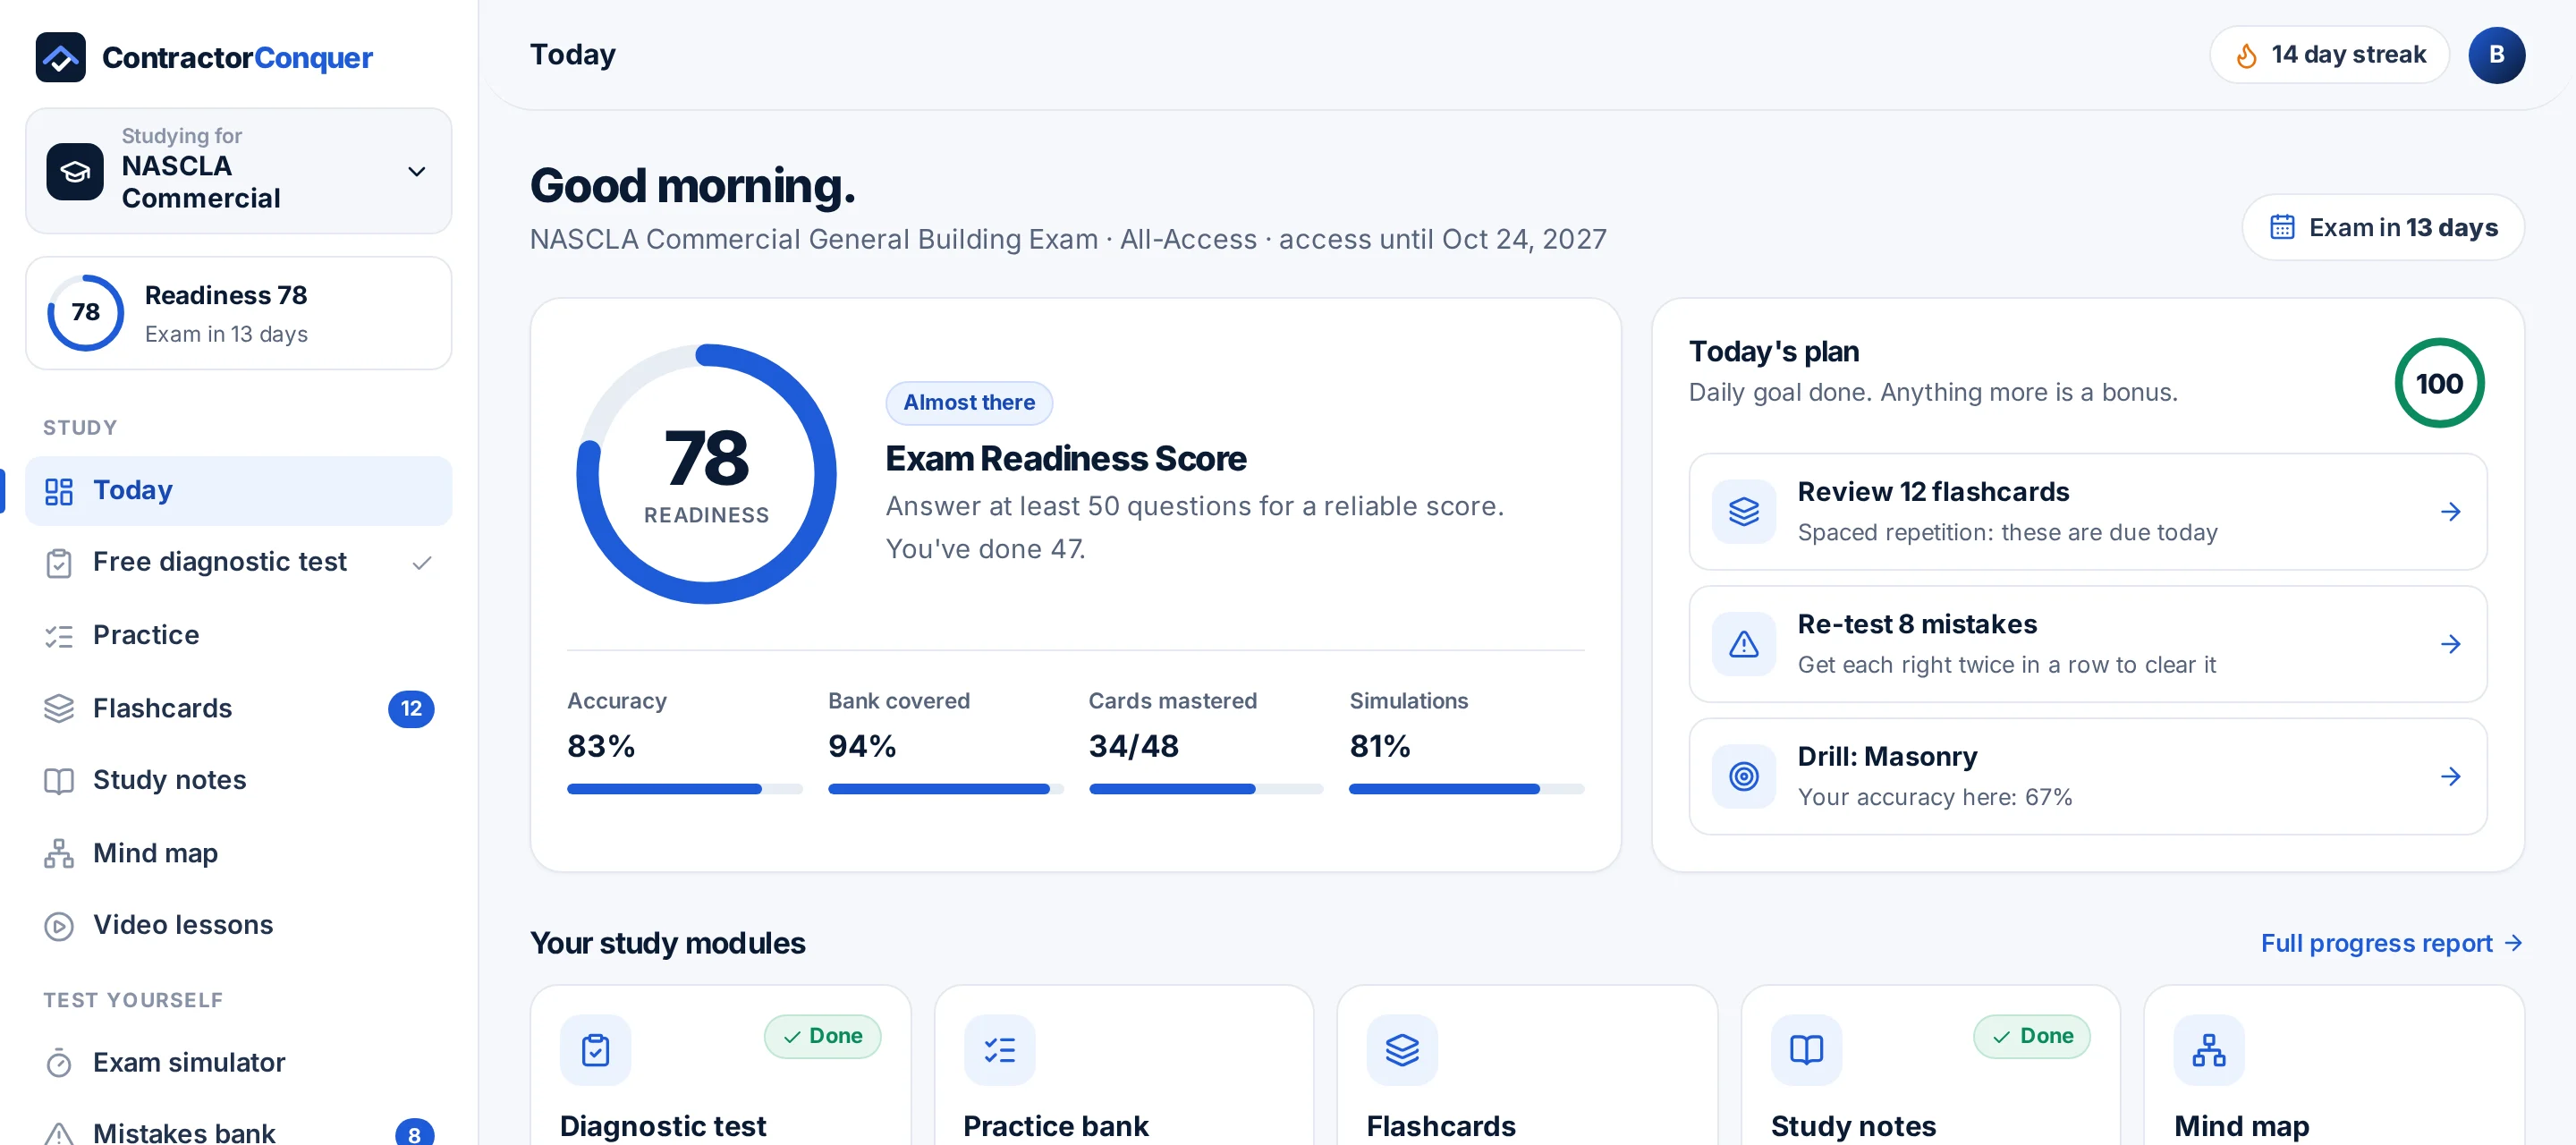Open Video lessons in the sidebar
Screen dimensions: 2576x1145
point(238,925)
